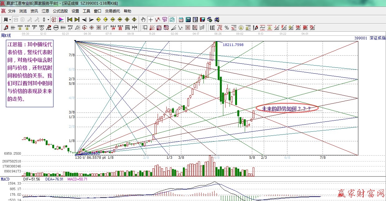Select the percent sign drawing tool

click(x=227, y=28)
